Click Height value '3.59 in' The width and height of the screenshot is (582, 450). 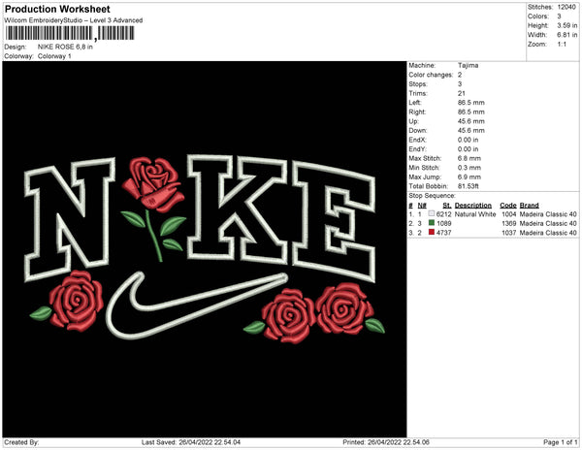tap(567, 25)
